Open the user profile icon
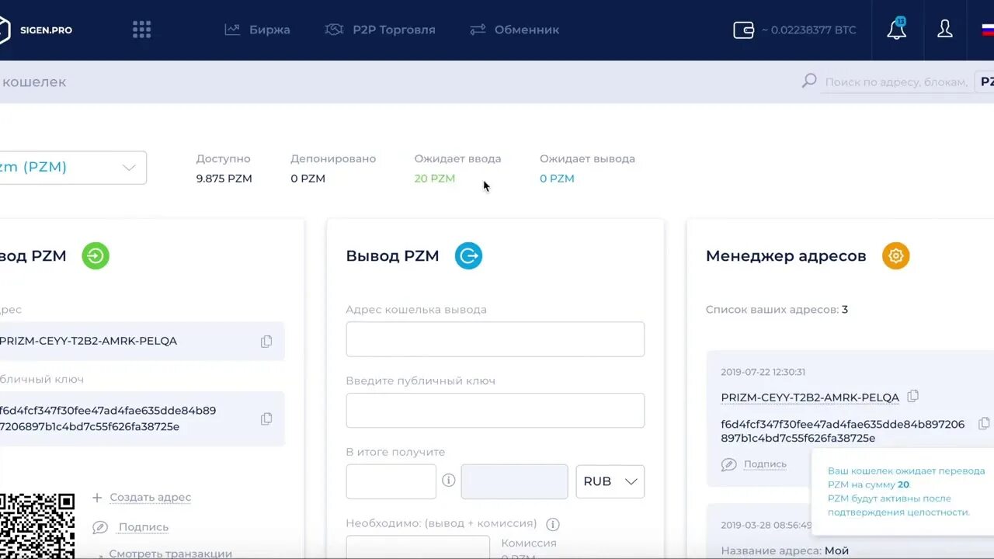 (944, 30)
